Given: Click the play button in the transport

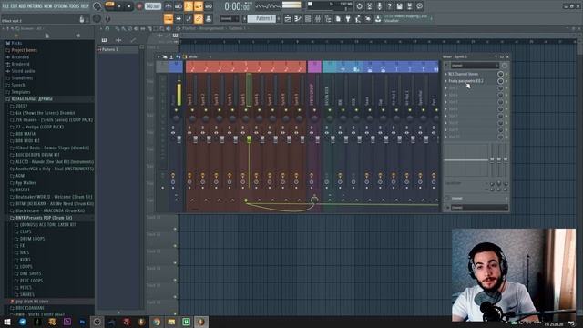Looking at the screenshot, I should pyautogui.click(x=119, y=6).
